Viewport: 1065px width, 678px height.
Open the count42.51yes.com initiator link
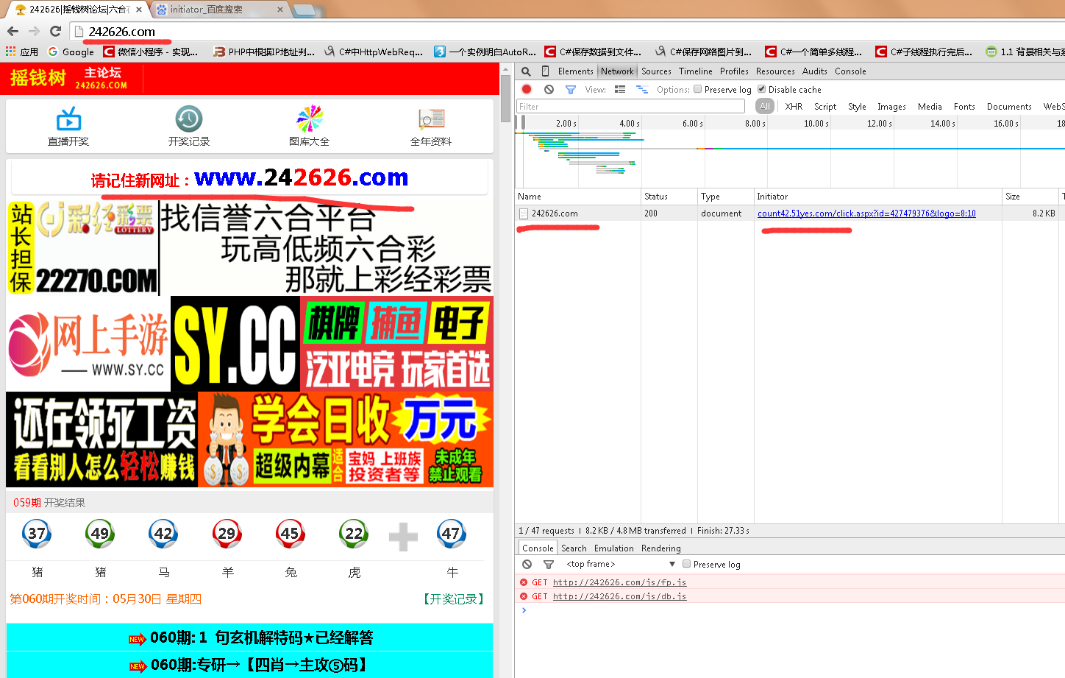tap(866, 213)
